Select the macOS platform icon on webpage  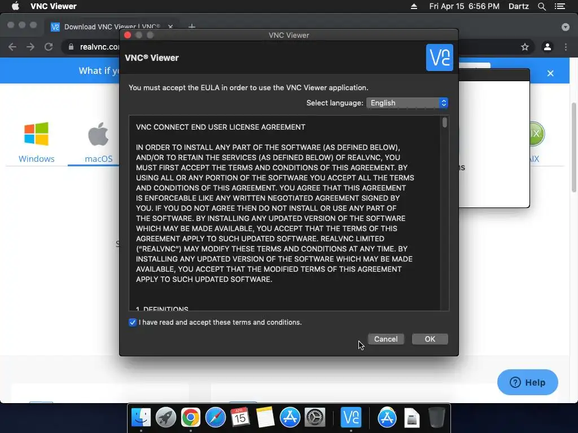[98, 134]
